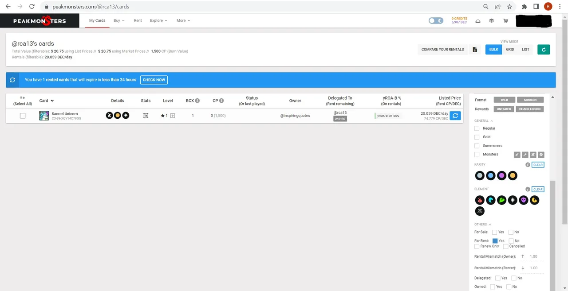Viewport: 568px width, 291px height.
Task: Clear the Rarity filter
Action: (538, 165)
